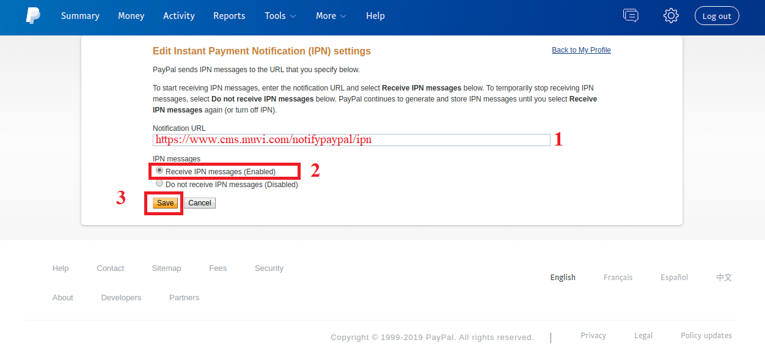Open the footer Developers link
Screen dimensions: 765x351
pos(121,298)
